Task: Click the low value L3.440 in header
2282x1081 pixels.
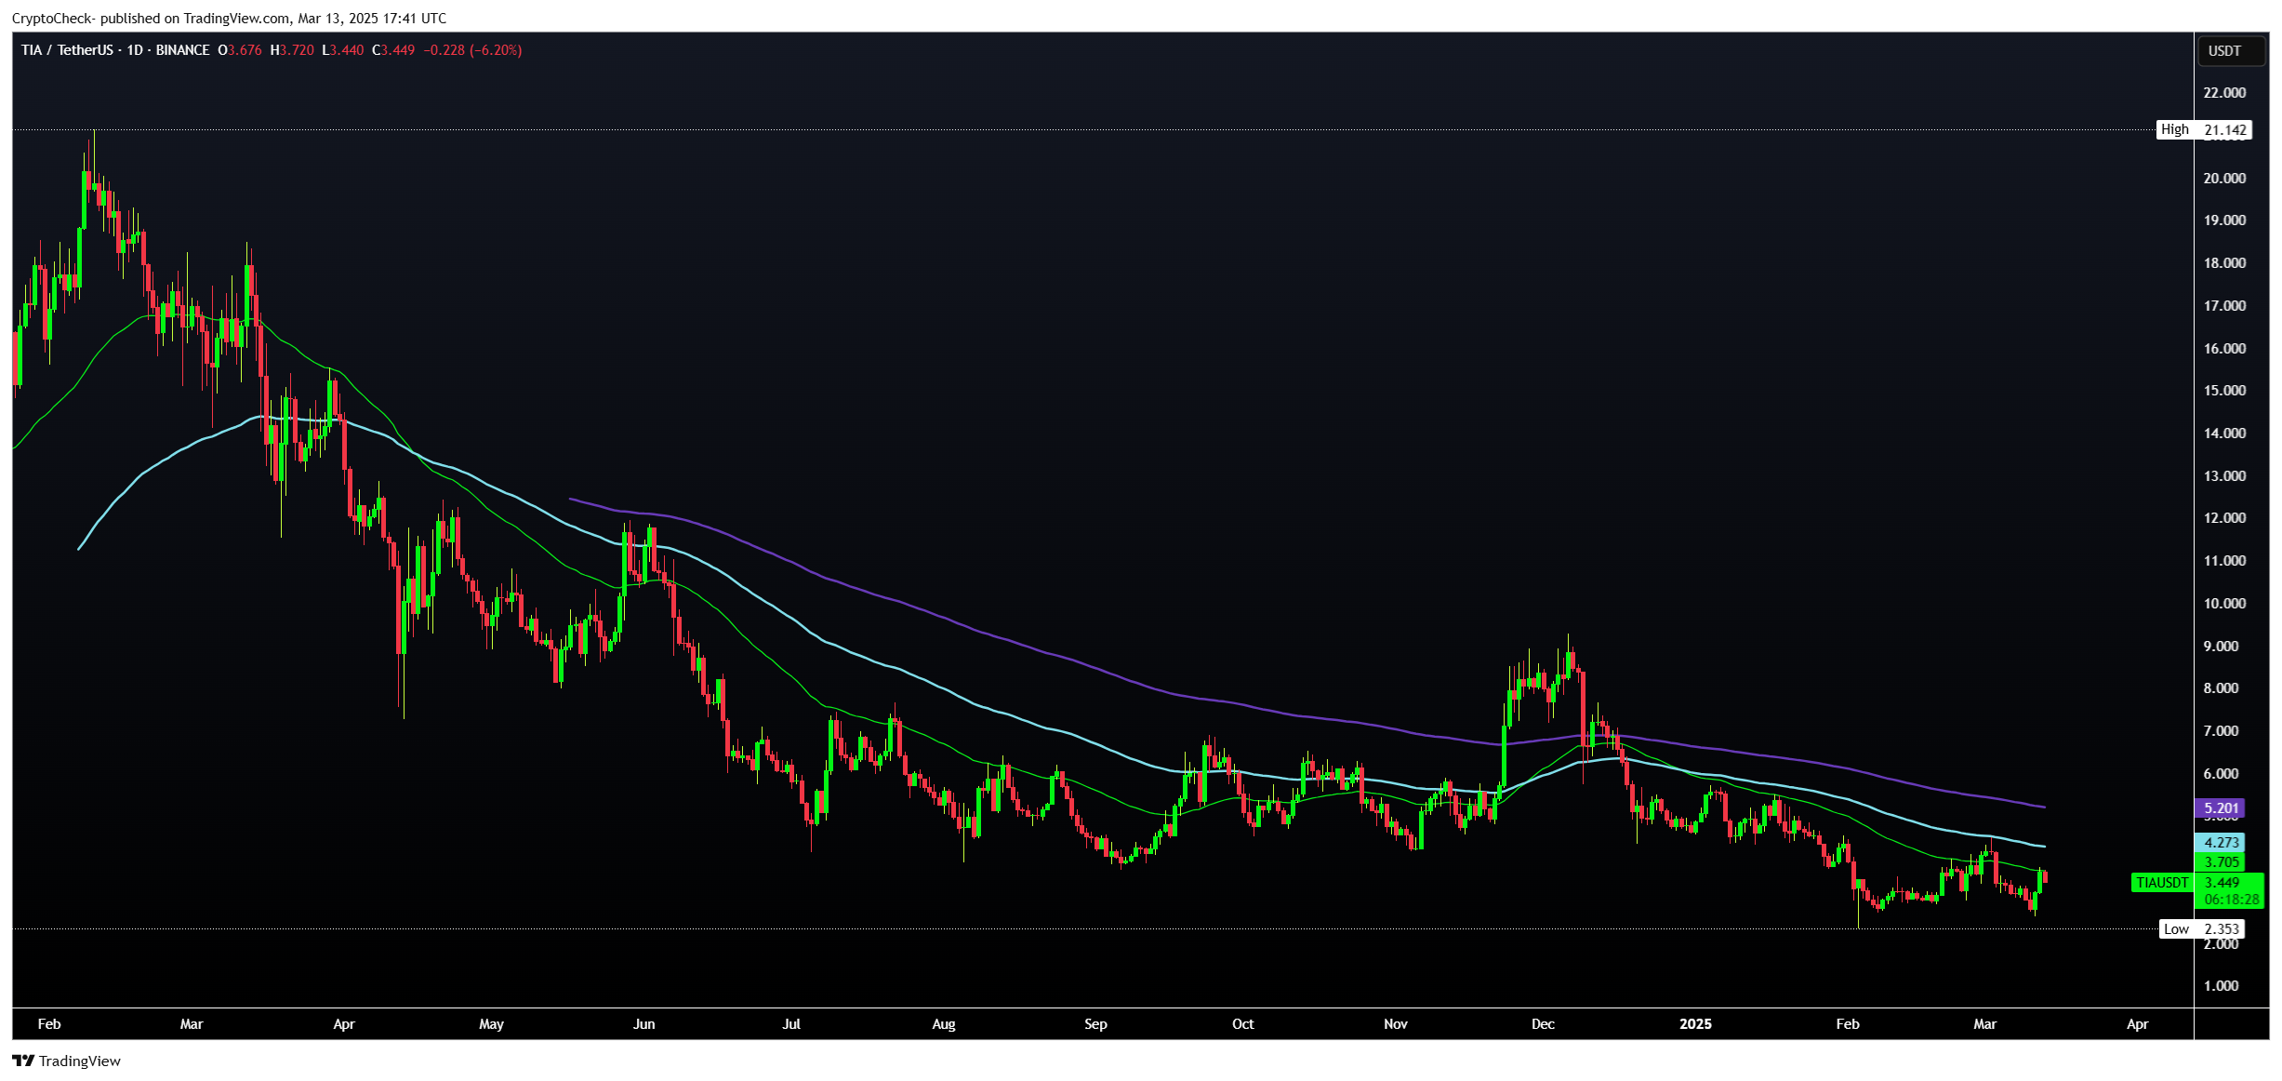Action: point(343,50)
